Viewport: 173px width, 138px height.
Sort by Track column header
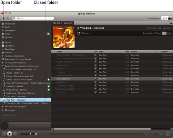tap(75, 52)
